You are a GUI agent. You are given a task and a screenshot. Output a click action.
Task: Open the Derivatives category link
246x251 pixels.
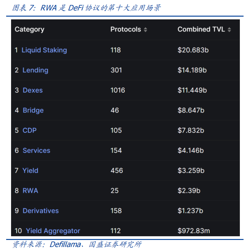[x=41, y=211]
